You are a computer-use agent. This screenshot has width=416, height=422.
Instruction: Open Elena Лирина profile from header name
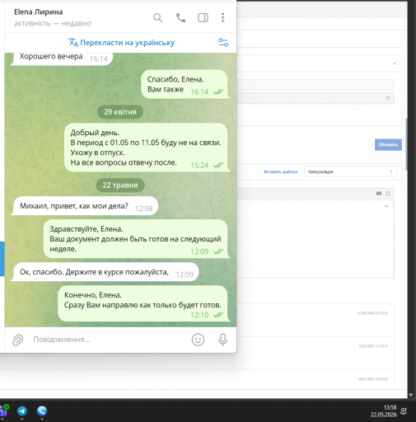tap(39, 12)
